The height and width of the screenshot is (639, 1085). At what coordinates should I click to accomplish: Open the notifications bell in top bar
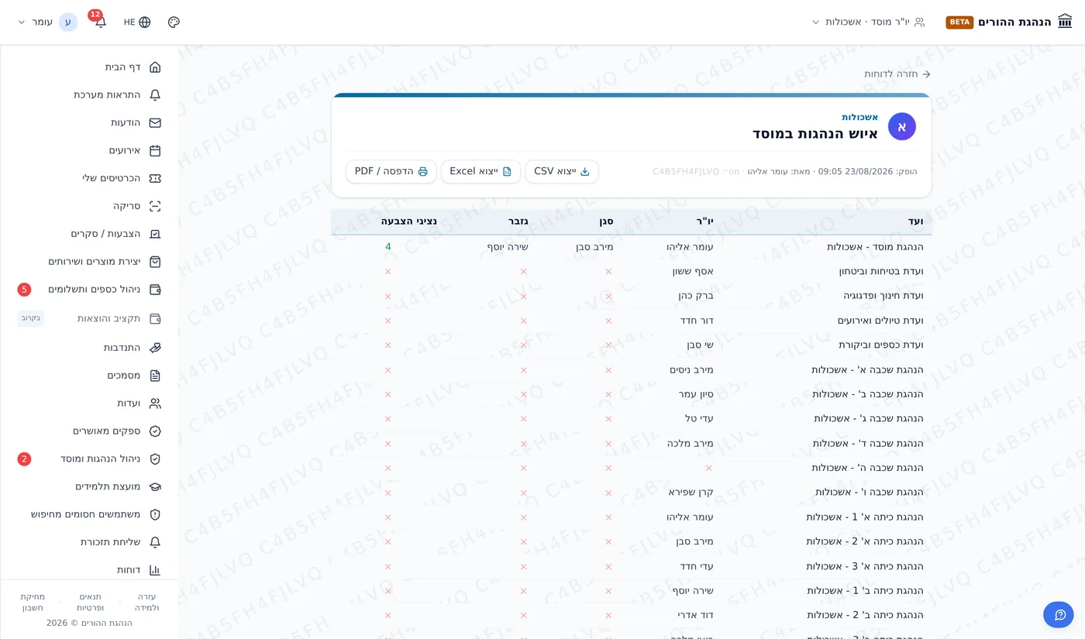tap(101, 22)
